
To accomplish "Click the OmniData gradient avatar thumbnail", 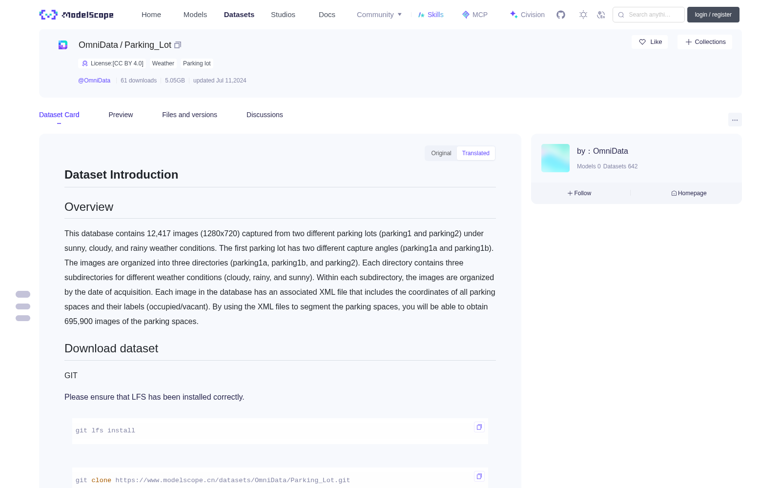I will coord(555,158).
